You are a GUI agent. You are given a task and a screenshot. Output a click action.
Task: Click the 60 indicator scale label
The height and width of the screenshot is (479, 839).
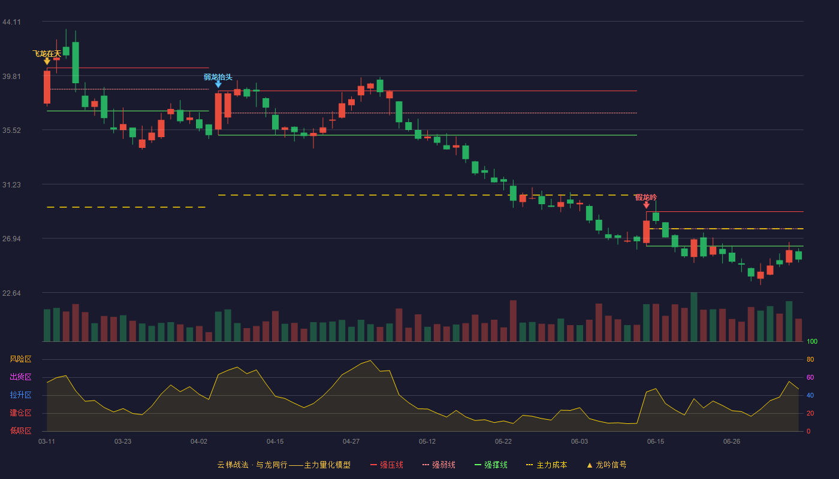pos(810,377)
